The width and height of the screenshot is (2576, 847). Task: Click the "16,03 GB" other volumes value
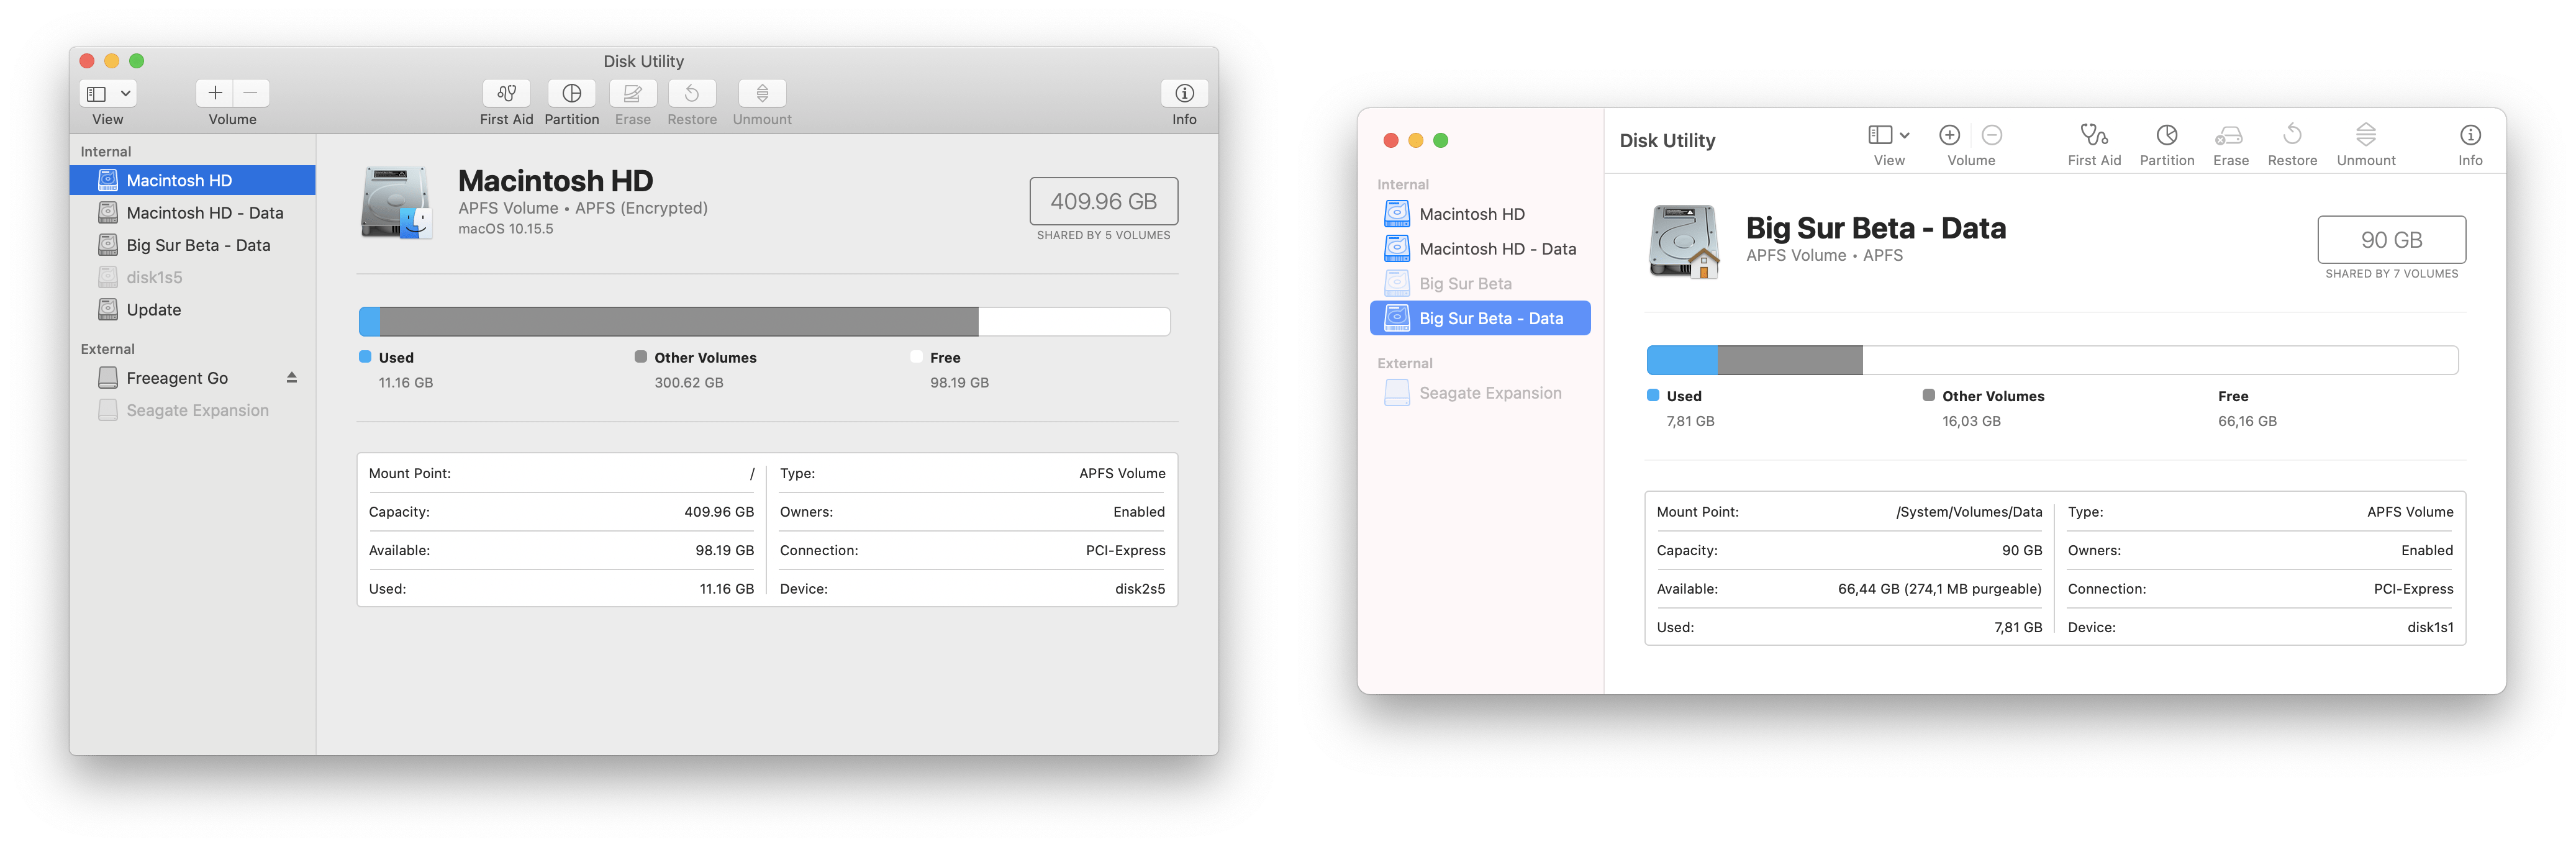pos(1971,421)
